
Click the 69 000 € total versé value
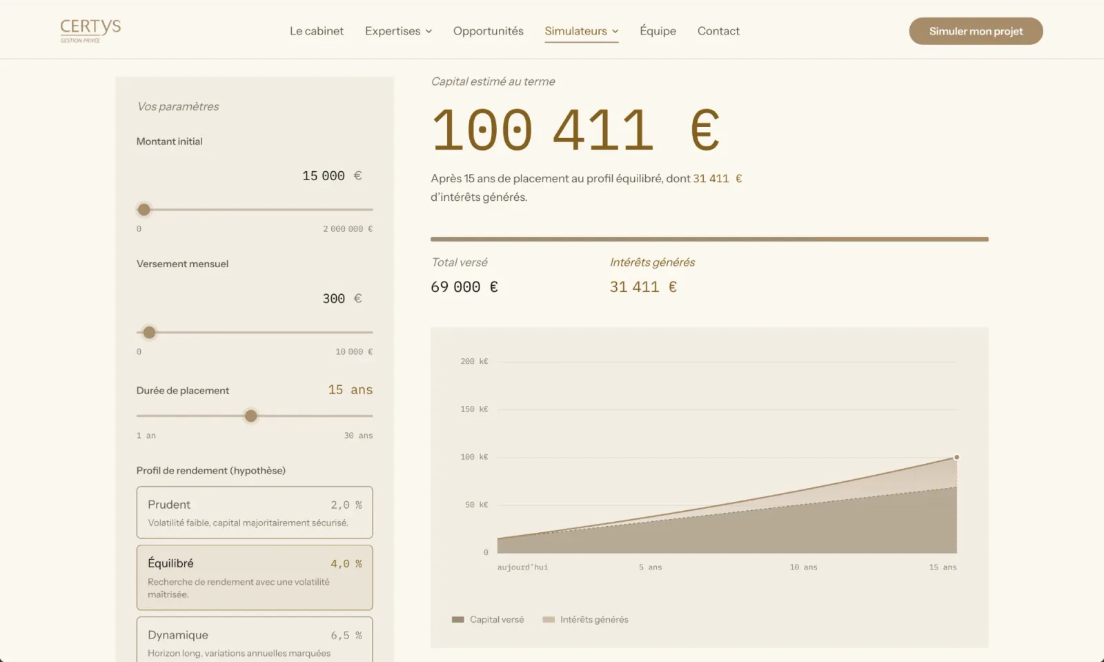pyautogui.click(x=464, y=287)
